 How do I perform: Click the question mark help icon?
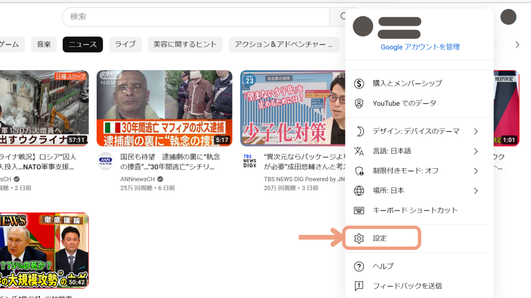click(x=359, y=266)
